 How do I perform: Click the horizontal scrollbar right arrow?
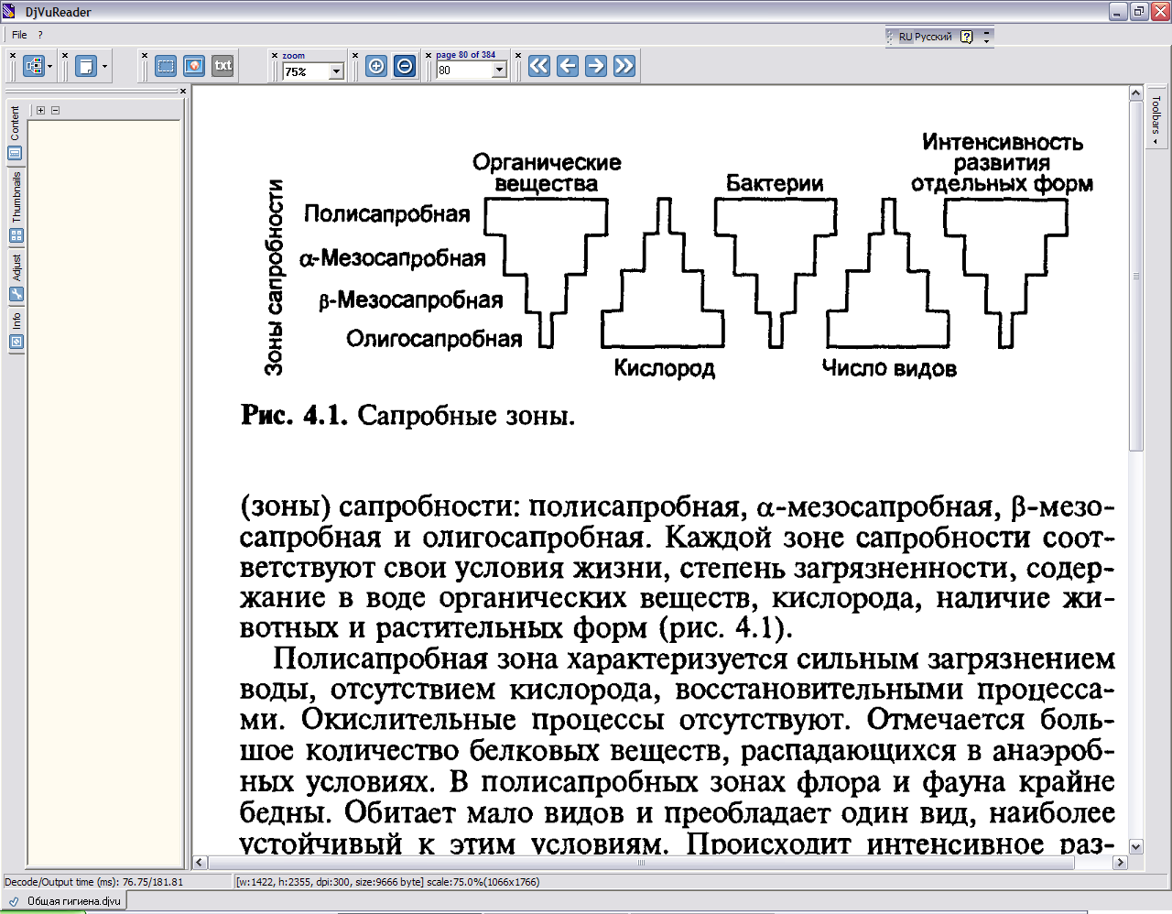[x=1120, y=862]
